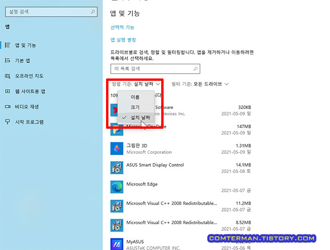
Task: Click the Apps for websites icon
Action: point(8,91)
